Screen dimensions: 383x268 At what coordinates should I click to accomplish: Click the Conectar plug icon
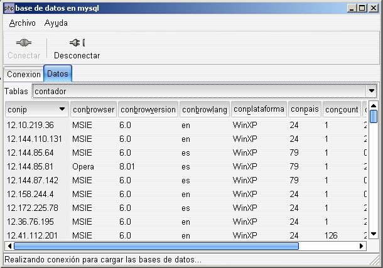coord(23,43)
